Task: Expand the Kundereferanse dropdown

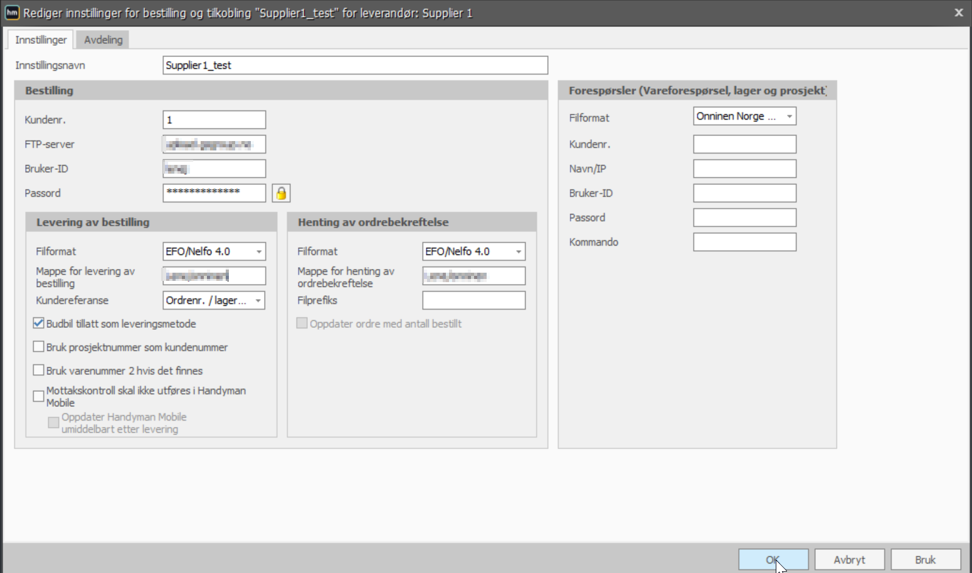Action: (214, 300)
